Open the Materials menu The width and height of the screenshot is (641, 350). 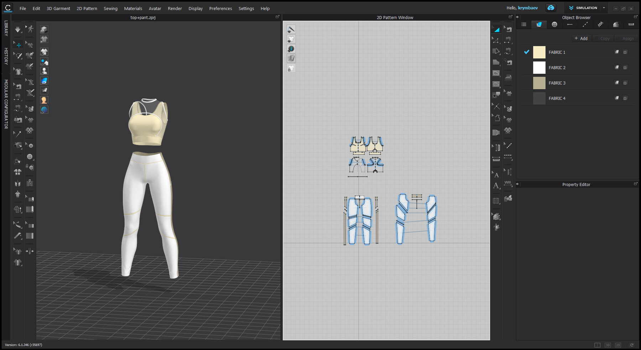click(133, 9)
